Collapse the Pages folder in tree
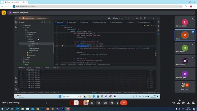 (x=26, y=37)
